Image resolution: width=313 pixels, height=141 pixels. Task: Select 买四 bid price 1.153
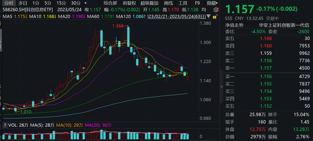click(266, 99)
